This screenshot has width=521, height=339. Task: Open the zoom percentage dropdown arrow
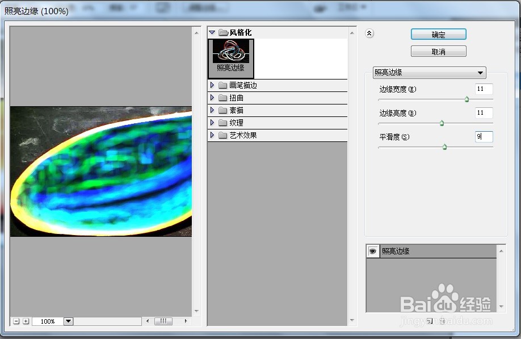point(69,321)
